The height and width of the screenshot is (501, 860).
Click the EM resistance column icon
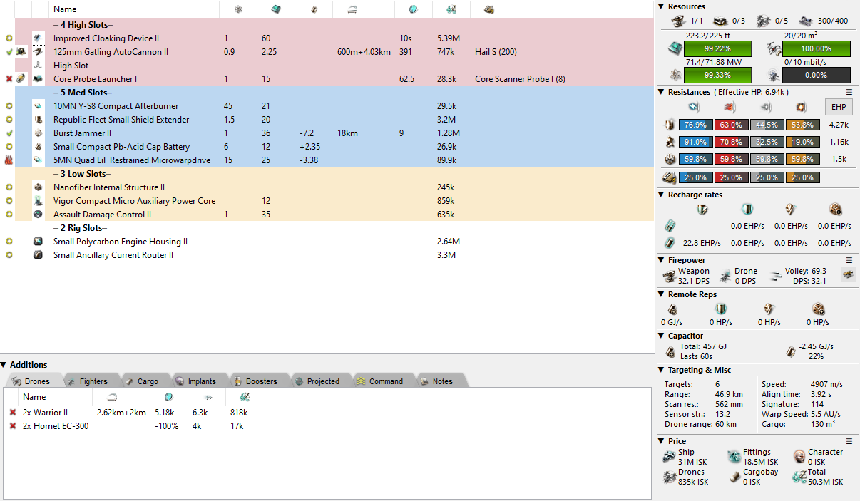point(694,108)
